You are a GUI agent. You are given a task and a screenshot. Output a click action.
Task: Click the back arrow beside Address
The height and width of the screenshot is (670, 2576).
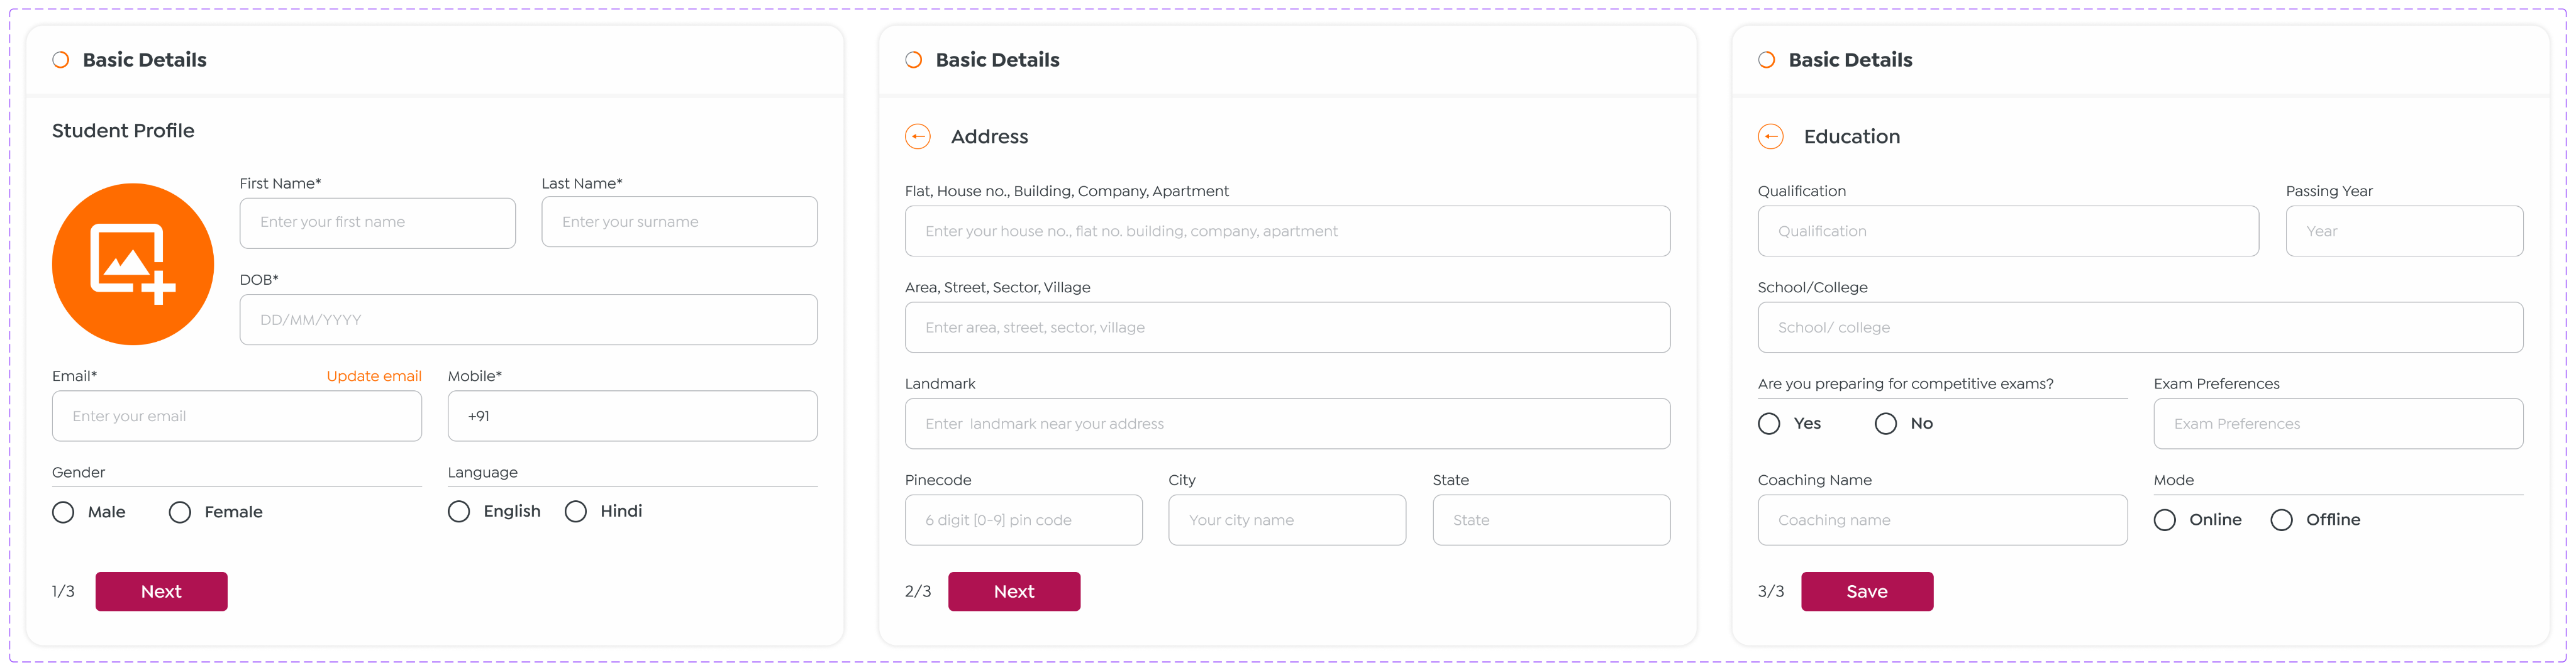click(917, 136)
